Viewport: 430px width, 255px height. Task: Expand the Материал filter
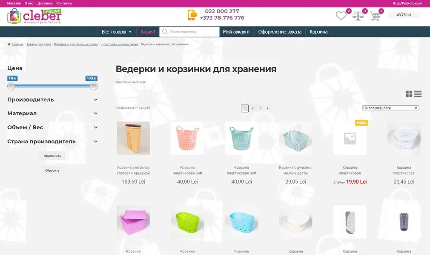click(x=52, y=113)
